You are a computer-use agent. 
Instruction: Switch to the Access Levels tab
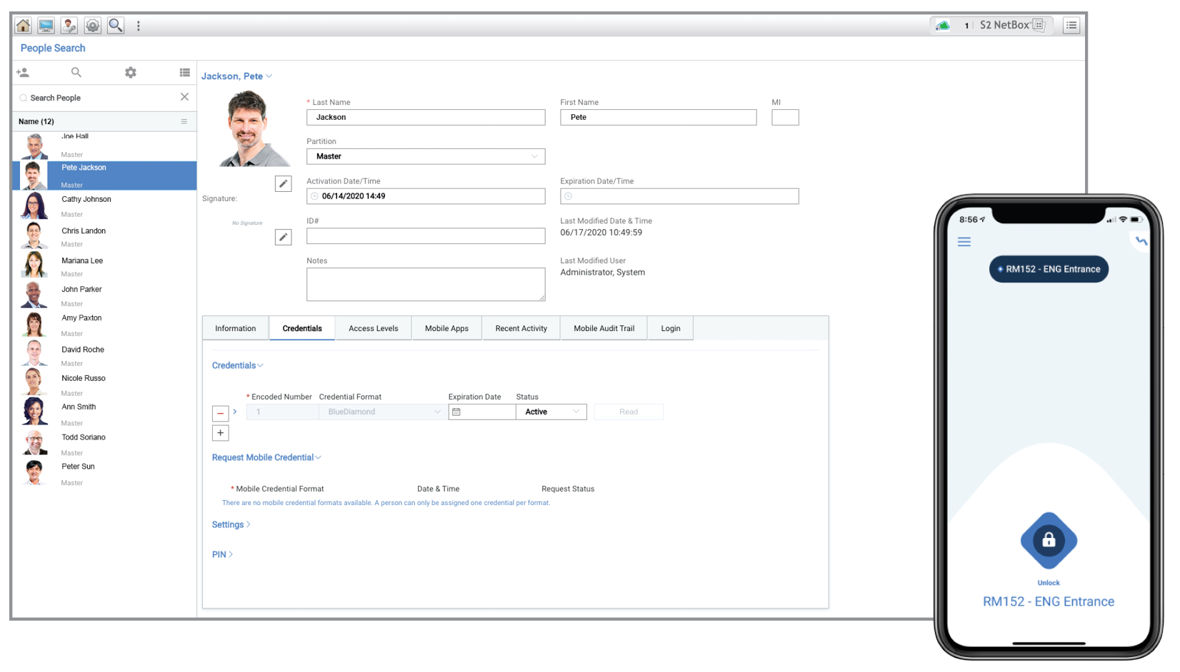coord(373,329)
